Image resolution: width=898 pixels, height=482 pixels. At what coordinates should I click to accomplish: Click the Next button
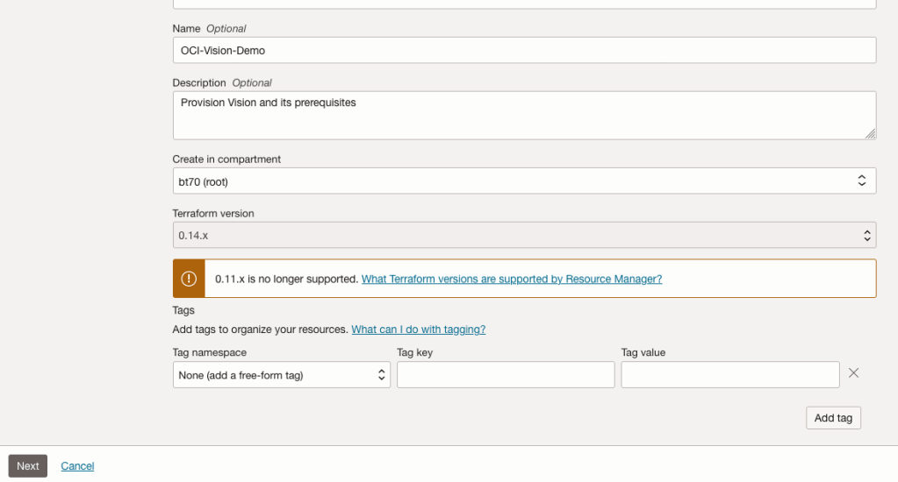coord(28,466)
